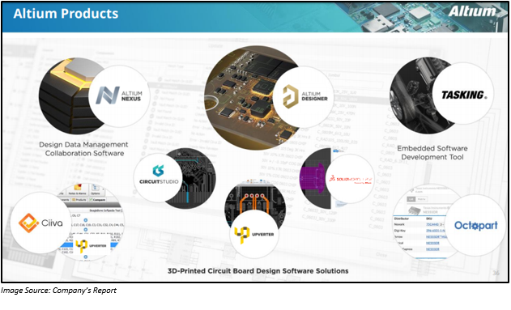The width and height of the screenshot is (511, 310).
Task: Click the TASKING logo circle
Action: click(x=463, y=94)
